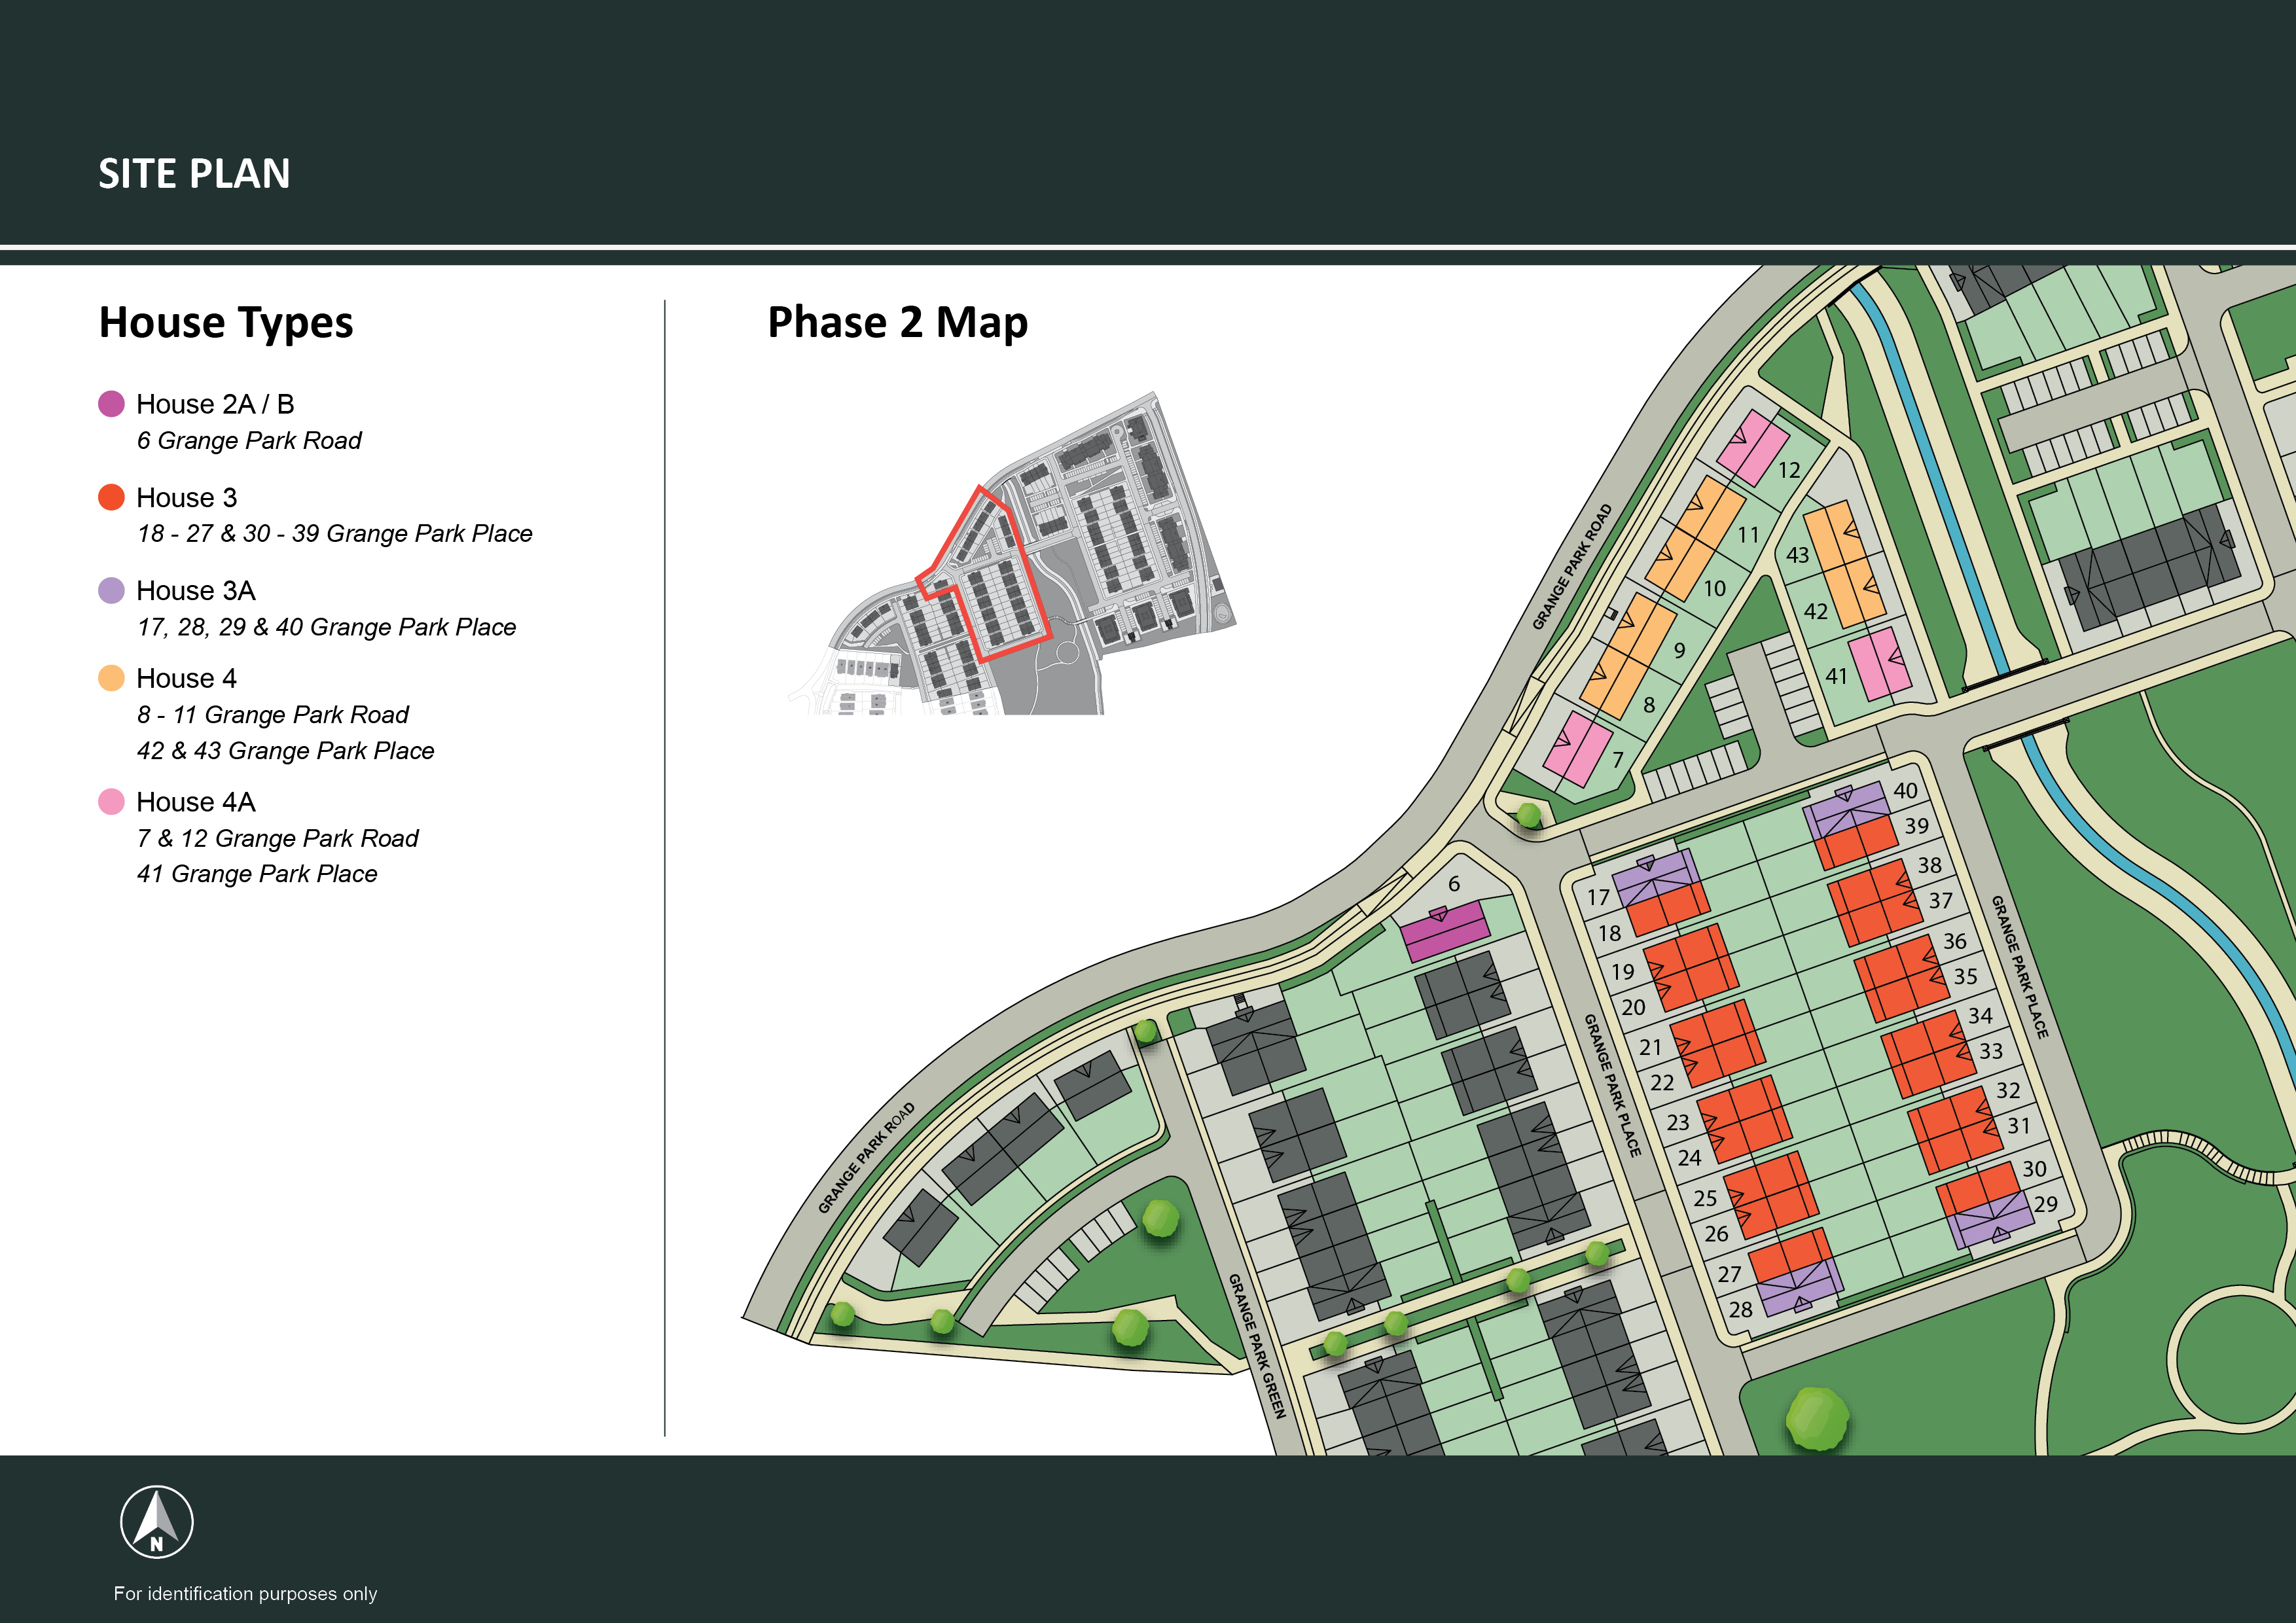Click plot number 39 on map
Image resolution: width=2296 pixels, height=1623 pixels.
[1916, 826]
